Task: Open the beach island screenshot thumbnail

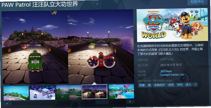Action: point(16,93)
